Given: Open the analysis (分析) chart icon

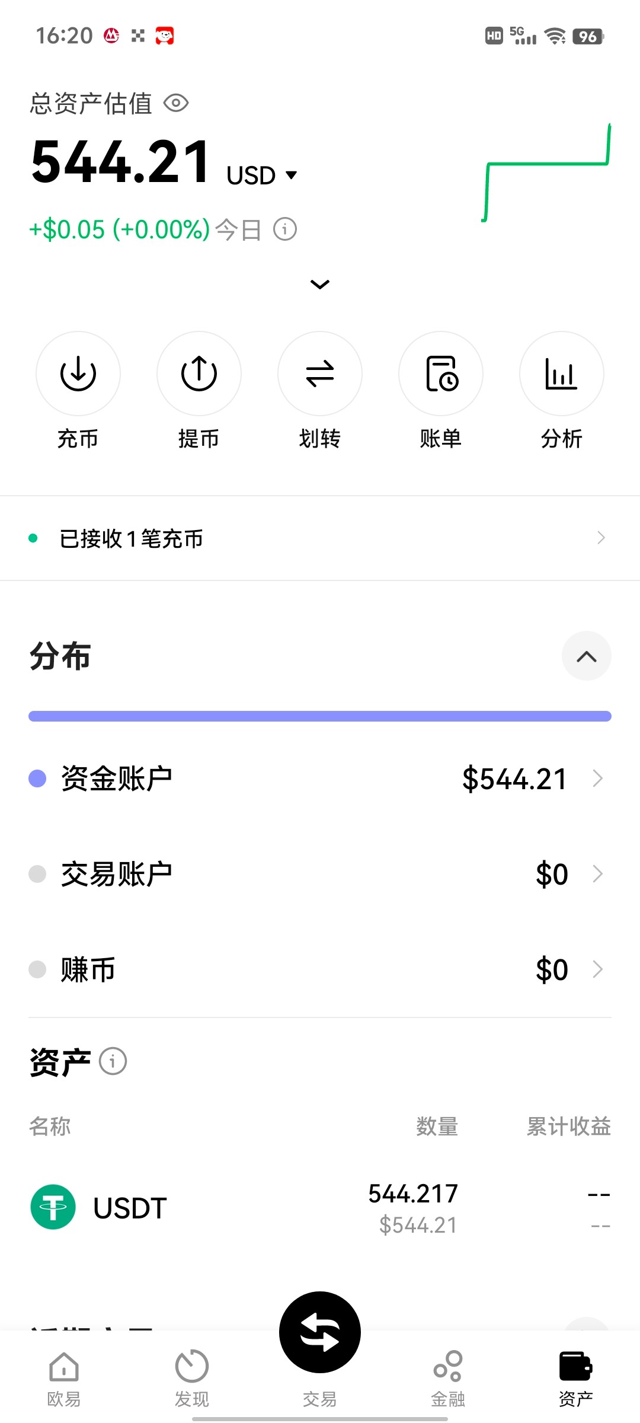Looking at the screenshot, I should click(562, 374).
